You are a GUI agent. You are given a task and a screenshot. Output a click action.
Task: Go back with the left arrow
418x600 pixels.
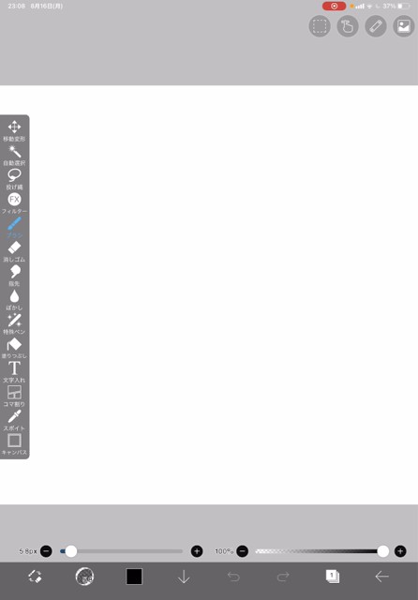coord(381,577)
